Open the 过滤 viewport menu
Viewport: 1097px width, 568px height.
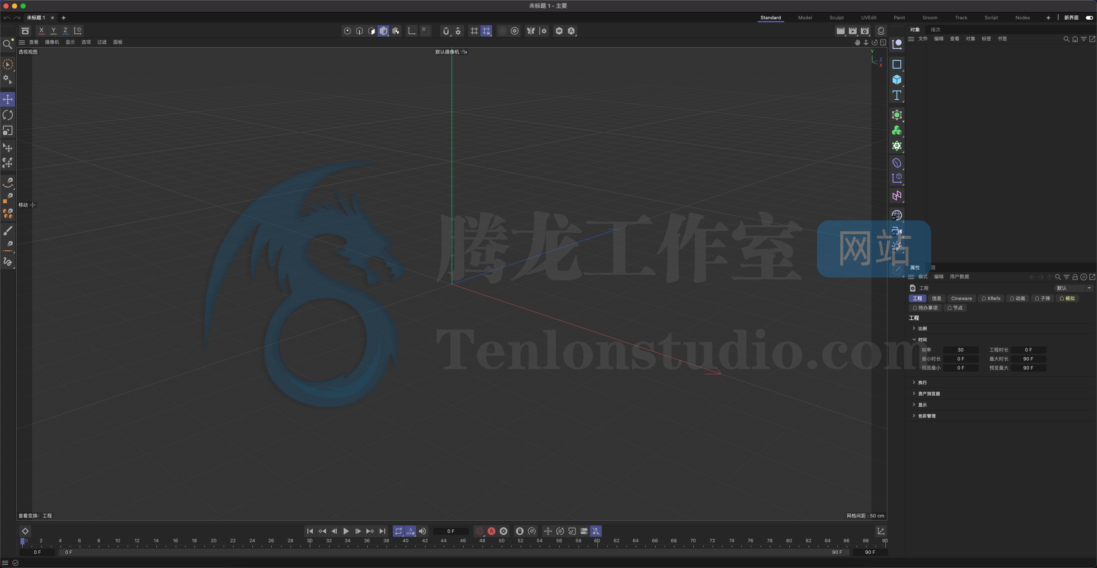102,42
